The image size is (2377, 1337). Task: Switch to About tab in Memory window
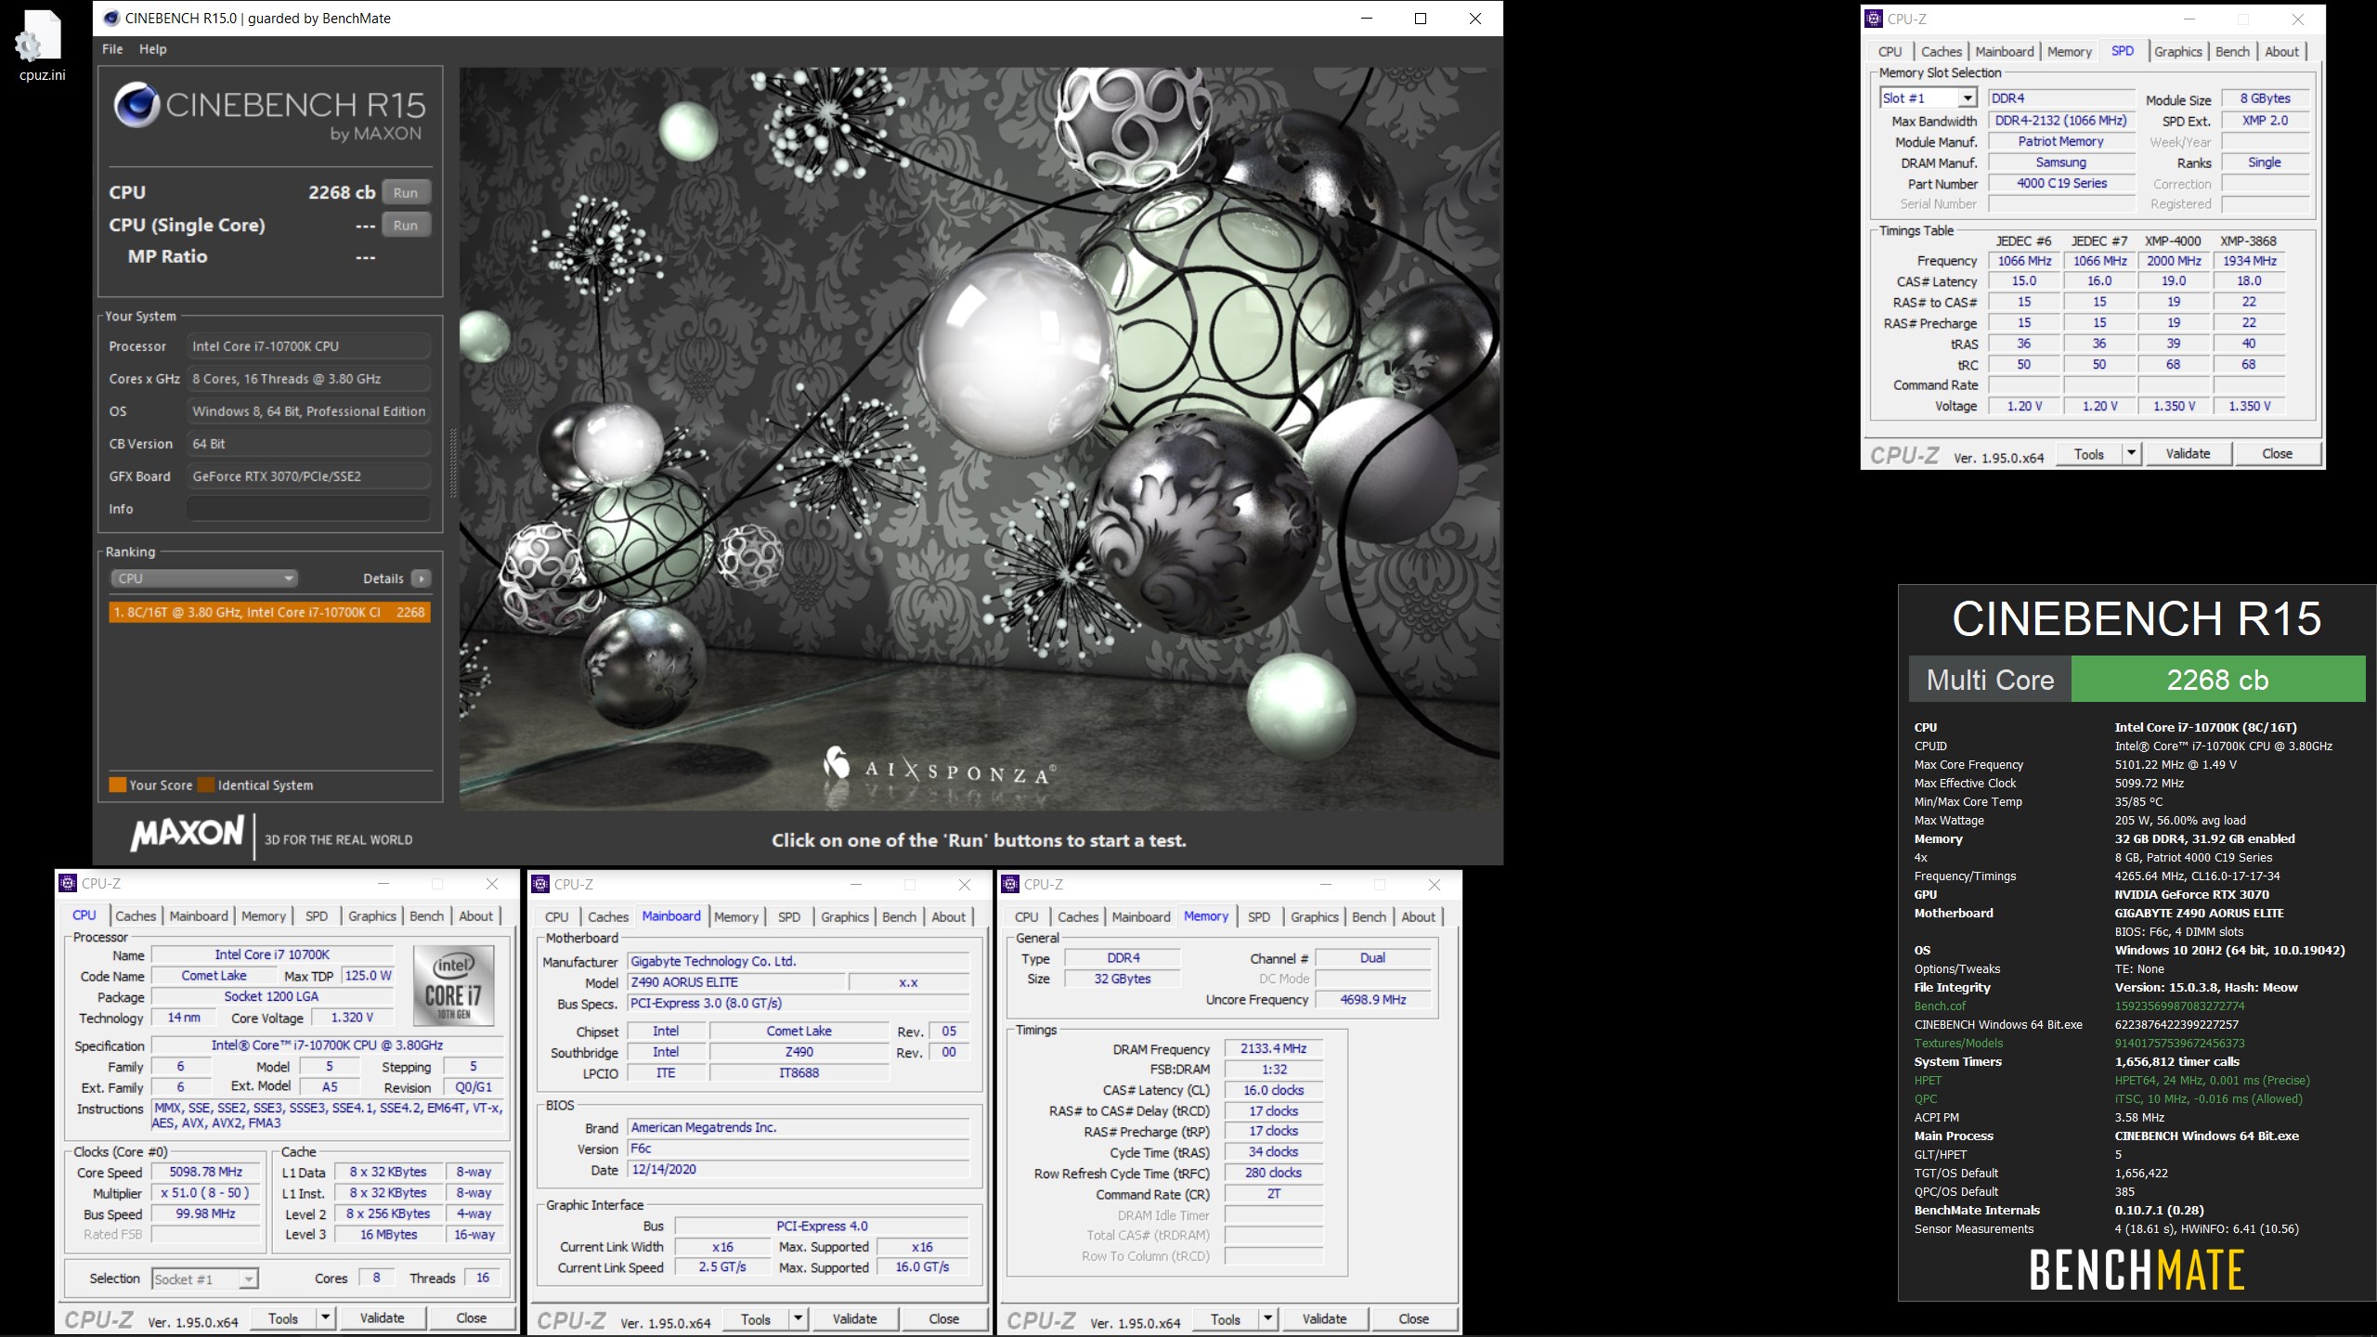(1418, 917)
